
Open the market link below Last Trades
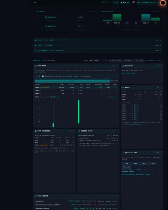[x=136, y=124]
